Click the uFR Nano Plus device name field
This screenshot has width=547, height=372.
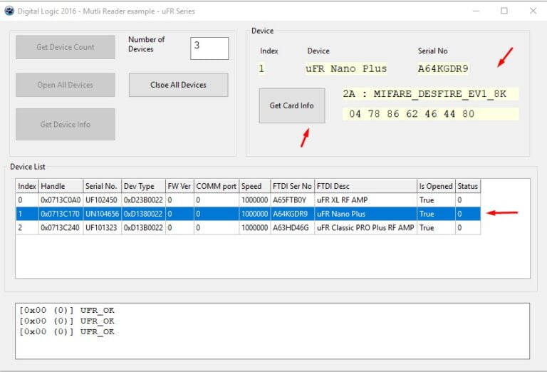(346, 68)
